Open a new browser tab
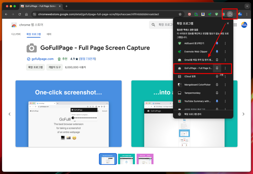253x174 pixels. 67,6
